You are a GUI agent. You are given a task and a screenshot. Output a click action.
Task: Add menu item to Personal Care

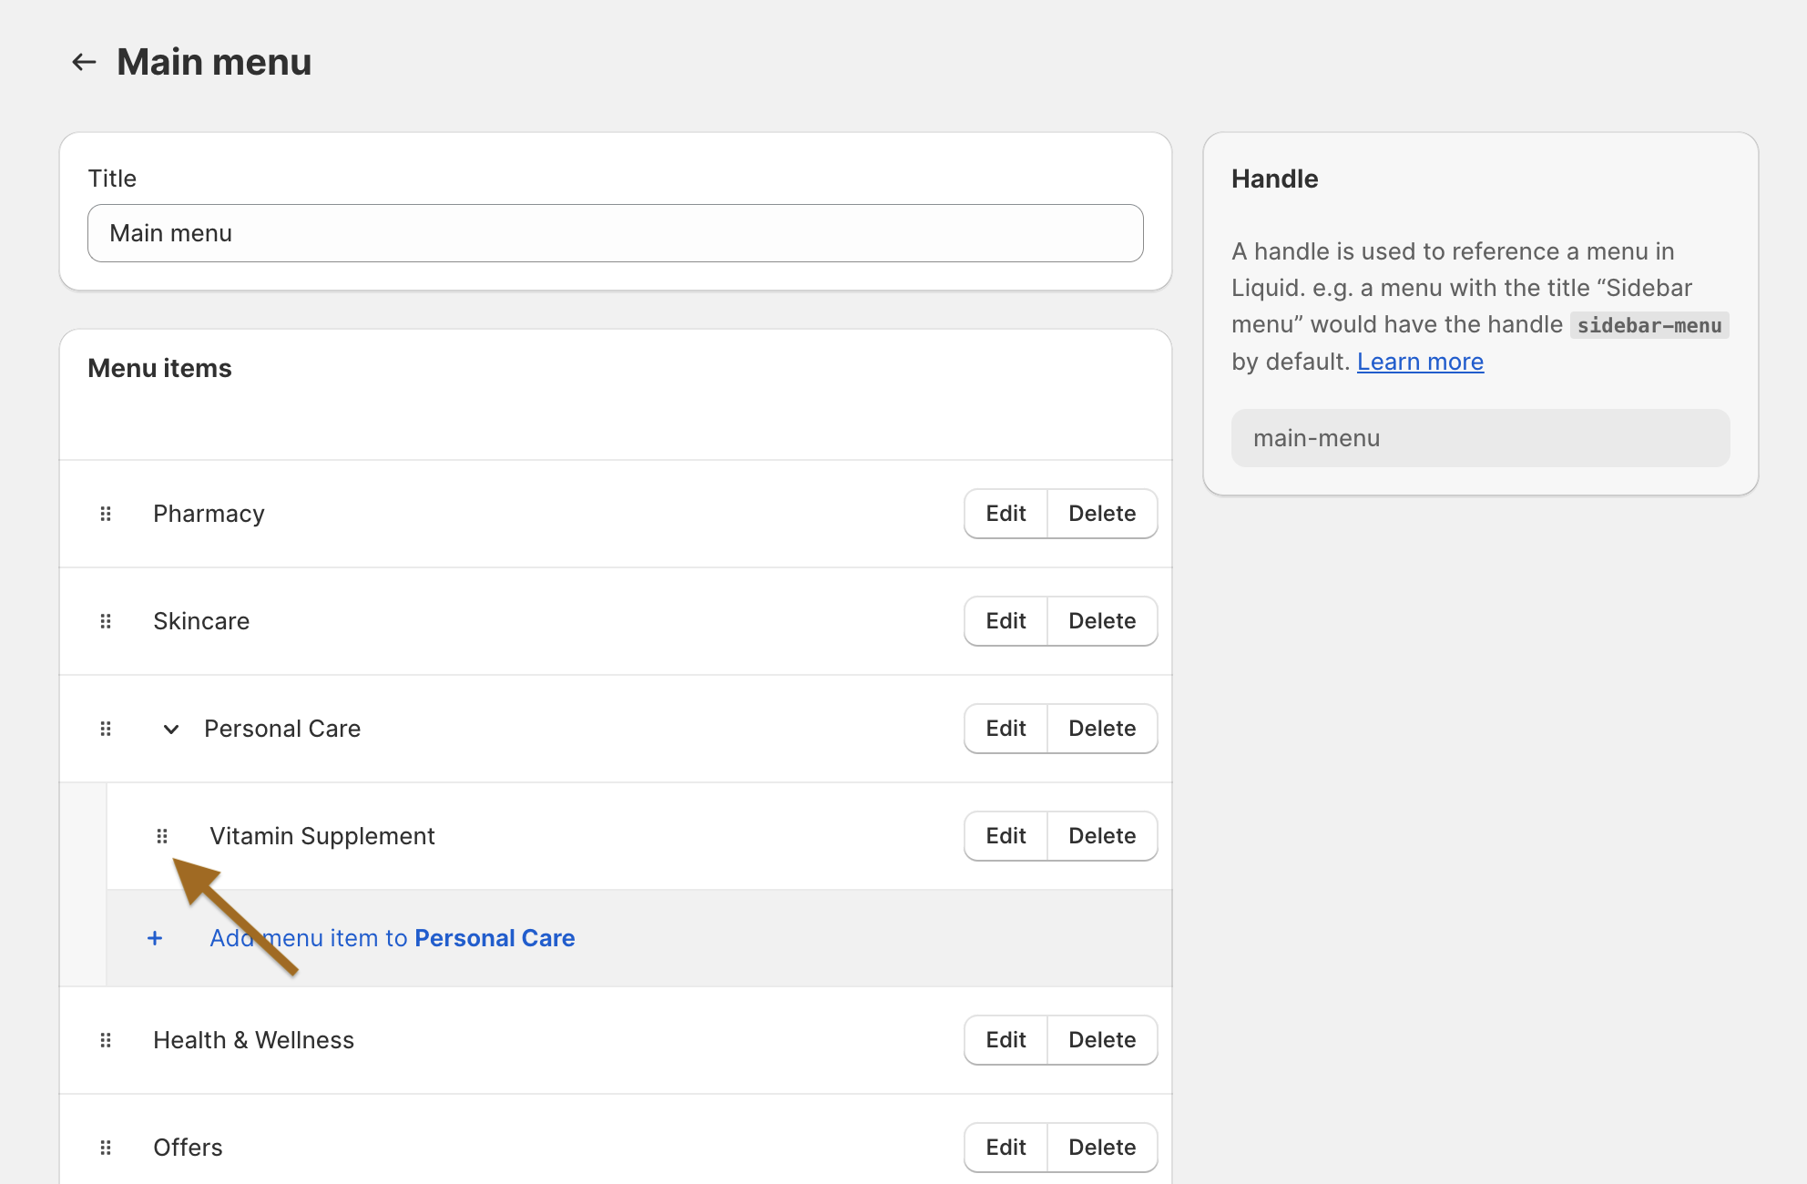click(393, 938)
